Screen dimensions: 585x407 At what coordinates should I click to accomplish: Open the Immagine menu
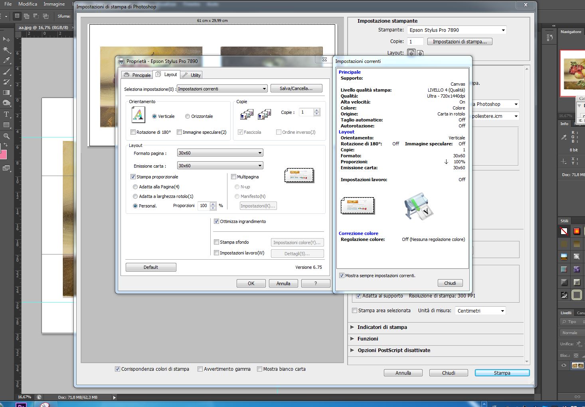(54, 4)
